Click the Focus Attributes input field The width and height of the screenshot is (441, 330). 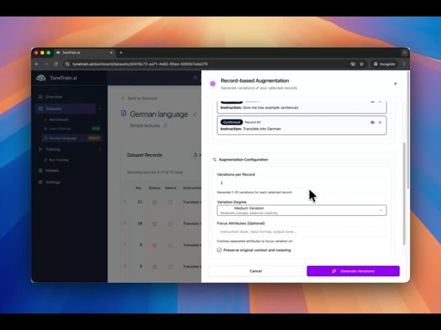tap(301, 232)
